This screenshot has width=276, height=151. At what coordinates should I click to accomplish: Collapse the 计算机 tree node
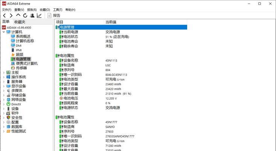[4, 32]
